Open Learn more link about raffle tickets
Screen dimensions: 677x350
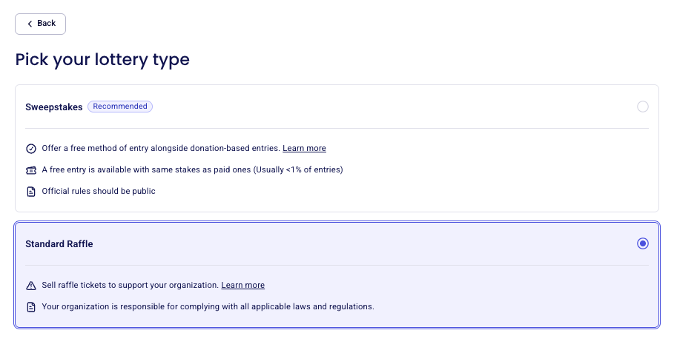pyautogui.click(x=243, y=286)
